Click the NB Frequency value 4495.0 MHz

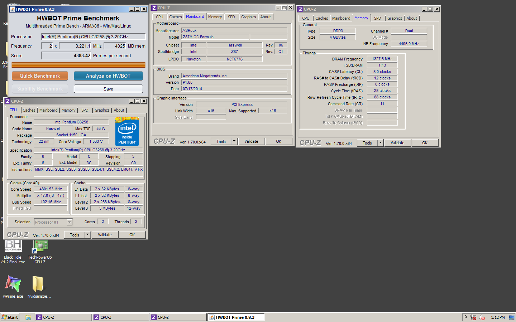[409, 44]
